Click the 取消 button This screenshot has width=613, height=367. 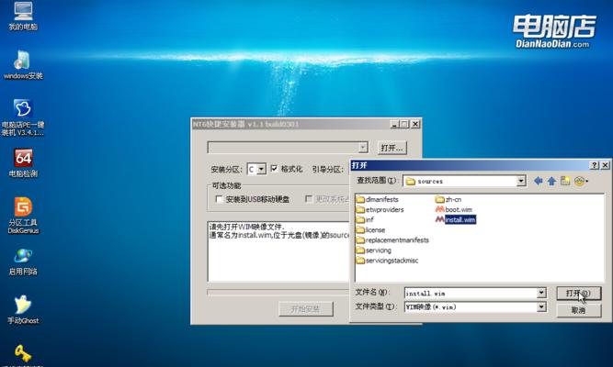tap(579, 310)
